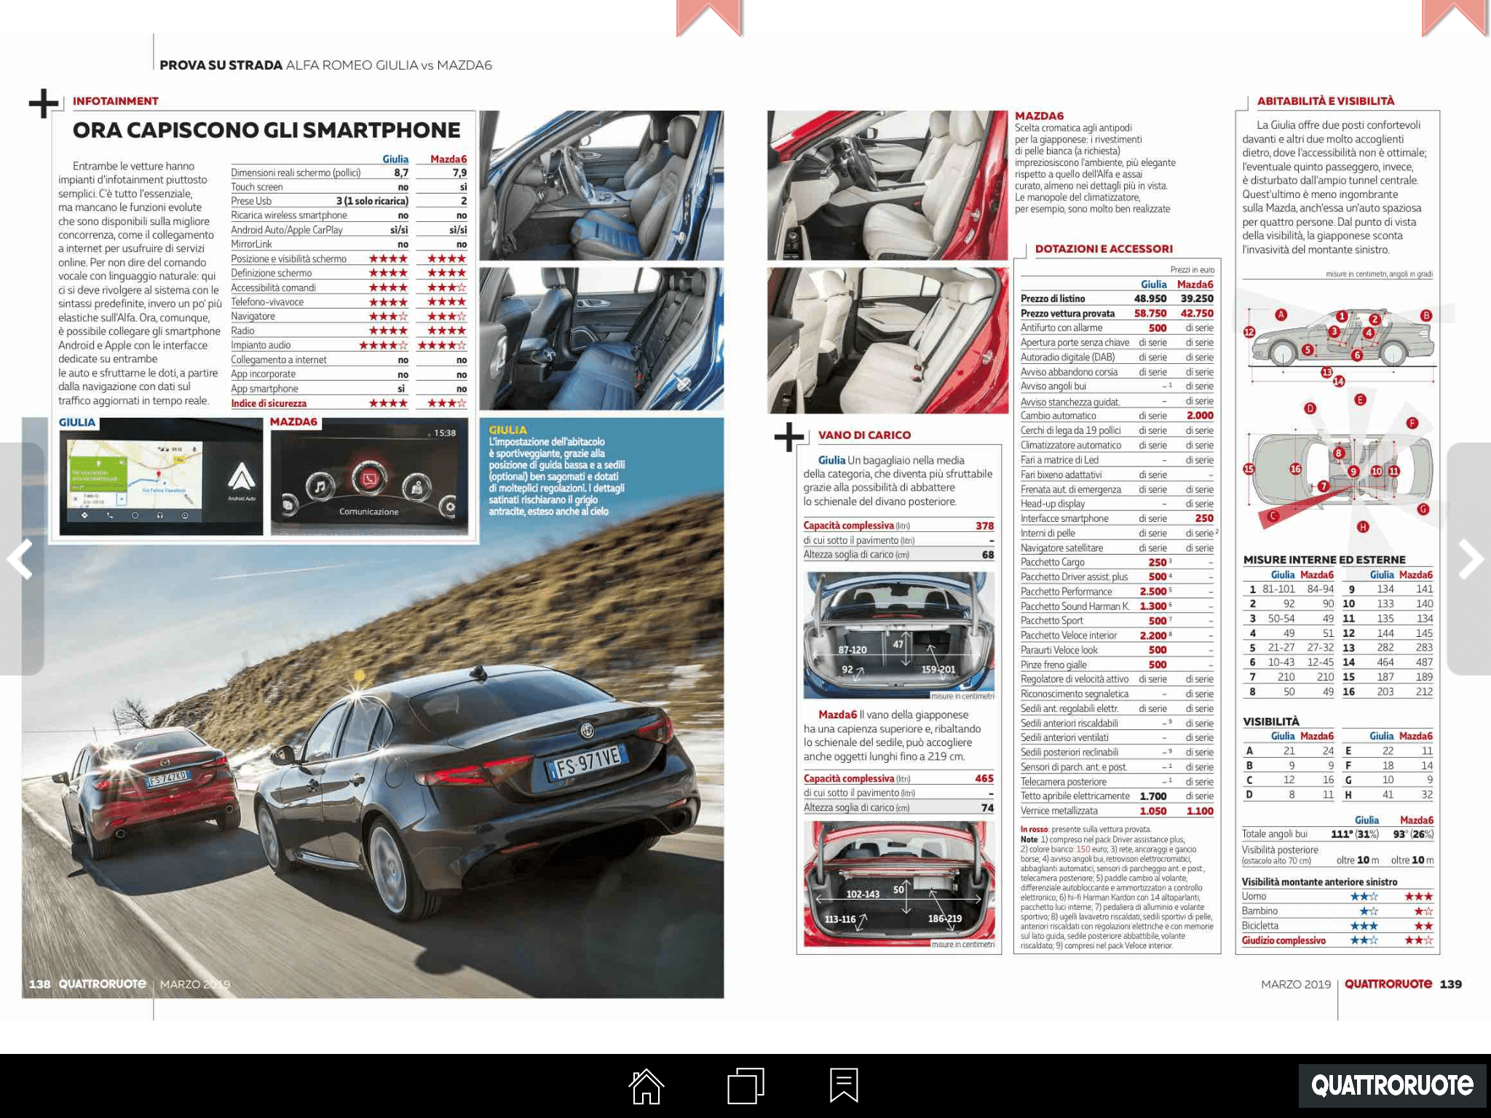Select the 'Prezzo di listino' row label
This screenshot has height=1118, width=1491.
1053,298
